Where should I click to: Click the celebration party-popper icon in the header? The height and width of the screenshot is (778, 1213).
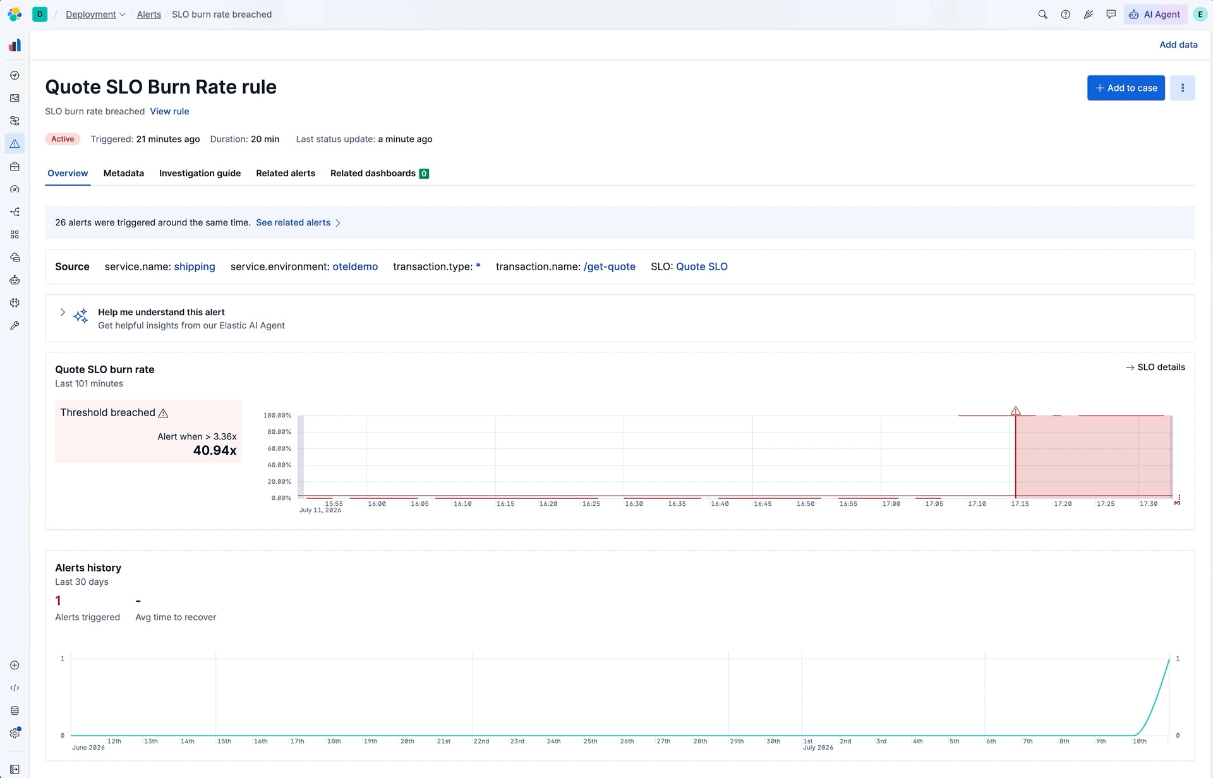tap(1088, 15)
